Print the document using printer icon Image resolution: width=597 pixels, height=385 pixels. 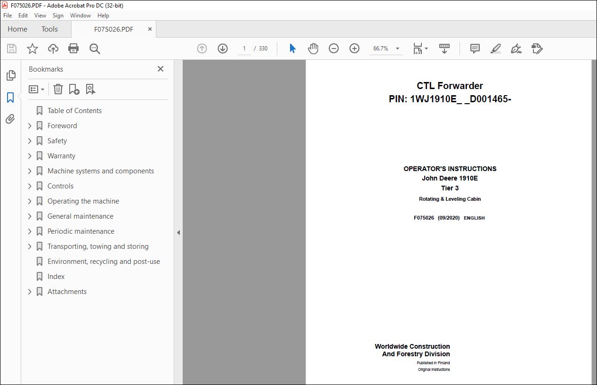[x=73, y=49]
